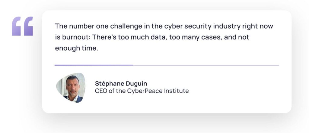Click the 'enough time.' text line
Image resolution: width=309 pixels, height=133 pixels.
click(x=76, y=48)
